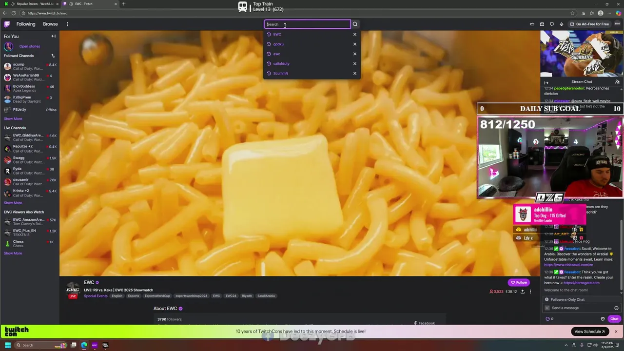Screen dimensions: 624x351
Task: Click the browser back arrow
Action: click(x=5, y=13)
